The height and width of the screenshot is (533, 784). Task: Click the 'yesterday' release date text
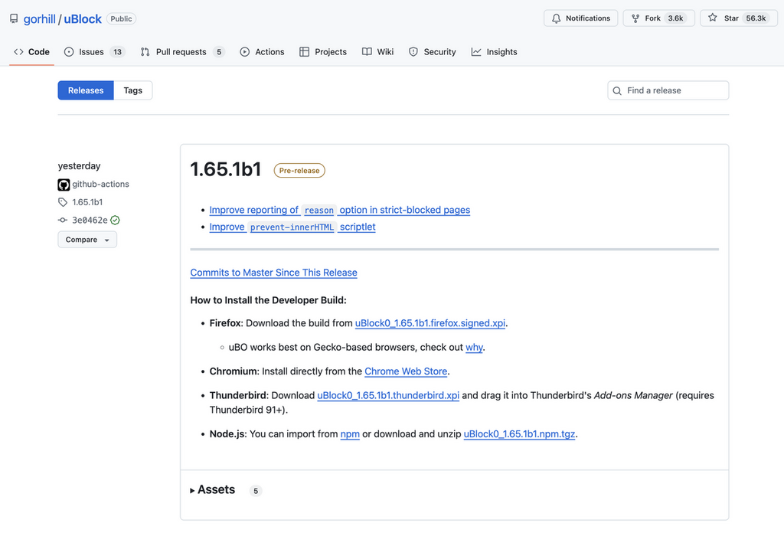pyautogui.click(x=79, y=166)
